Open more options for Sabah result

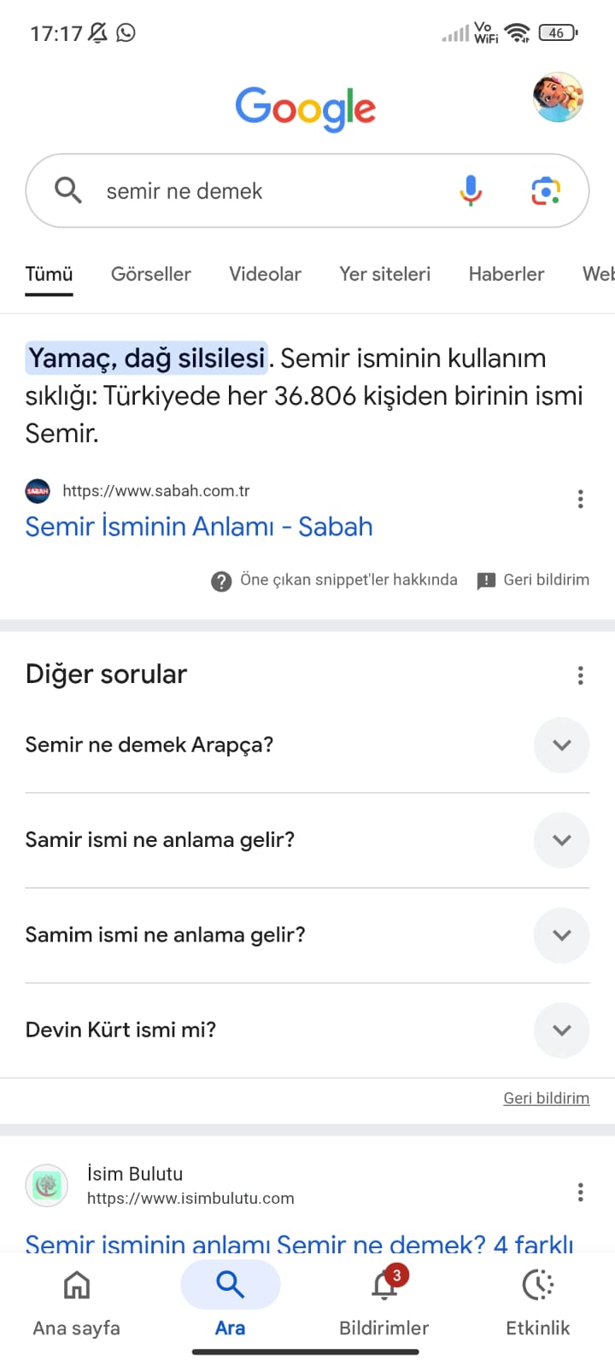pos(581,499)
